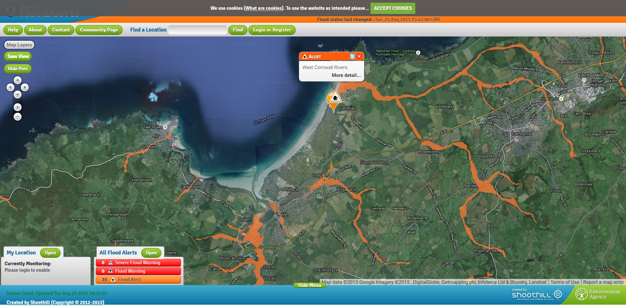Open More detail link in alert popup

346,75
